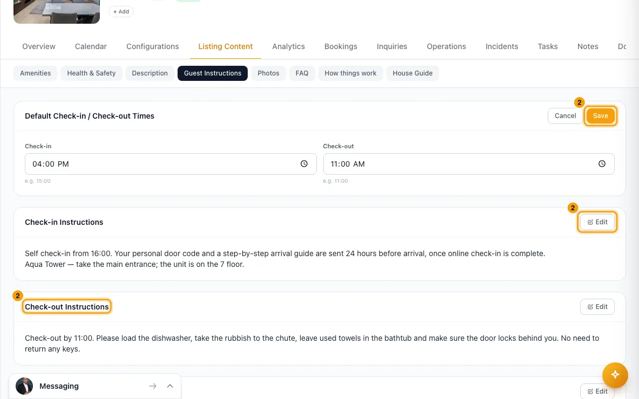Click the 'e.g. 15:00' hint text
The height and width of the screenshot is (399, 639).
(x=37, y=181)
